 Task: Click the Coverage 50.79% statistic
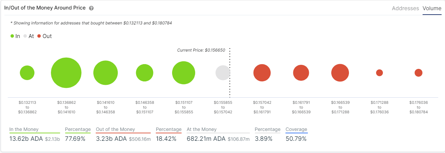tap(296, 138)
